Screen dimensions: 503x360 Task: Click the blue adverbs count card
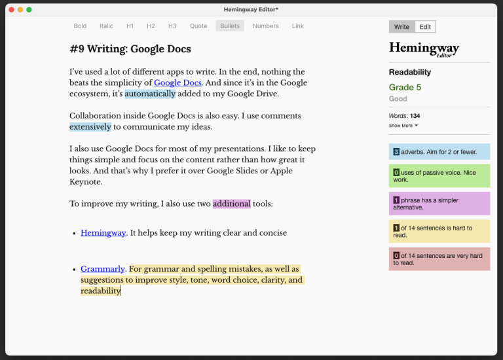point(439,152)
